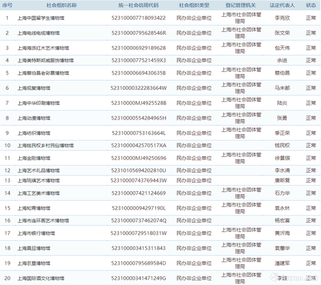Click legal representative 李水清

[x=282, y=170]
